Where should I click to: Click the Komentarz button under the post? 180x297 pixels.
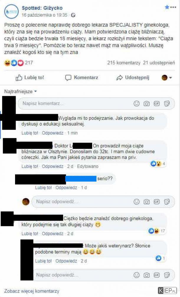[82, 78]
